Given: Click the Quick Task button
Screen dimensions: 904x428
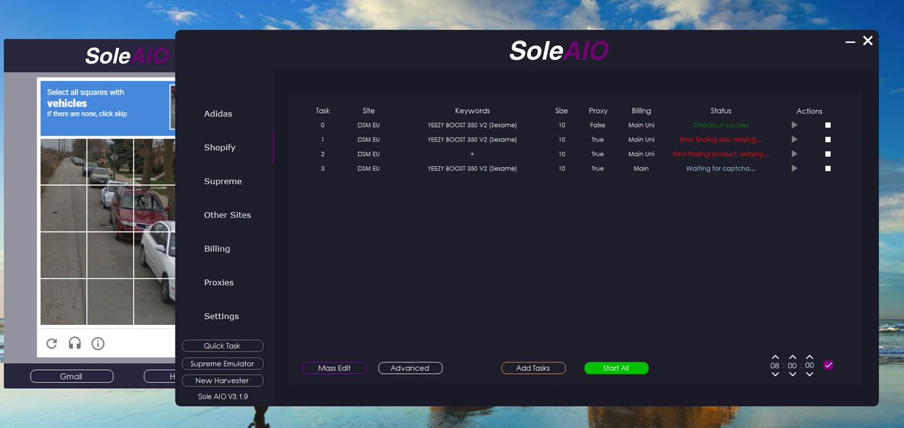Looking at the screenshot, I should [x=222, y=346].
